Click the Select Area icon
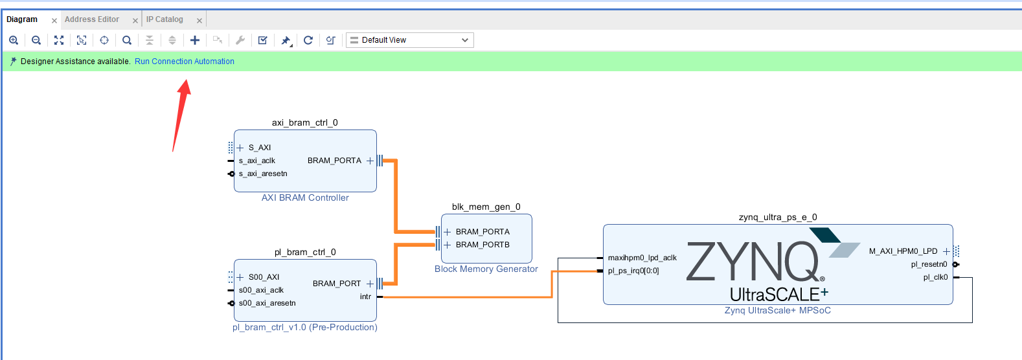The height and width of the screenshot is (360, 1022). (82, 40)
